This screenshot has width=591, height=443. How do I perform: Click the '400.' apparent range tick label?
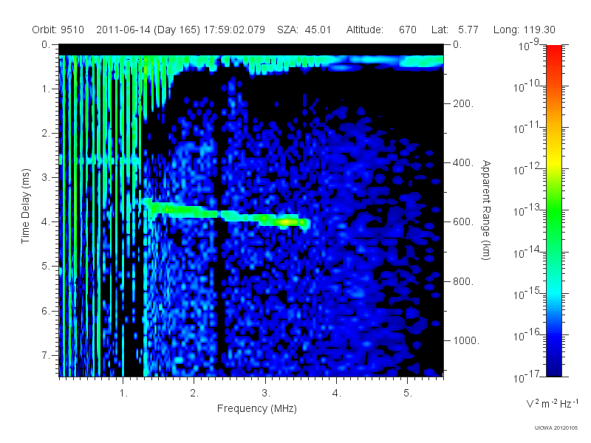tap(463, 162)
